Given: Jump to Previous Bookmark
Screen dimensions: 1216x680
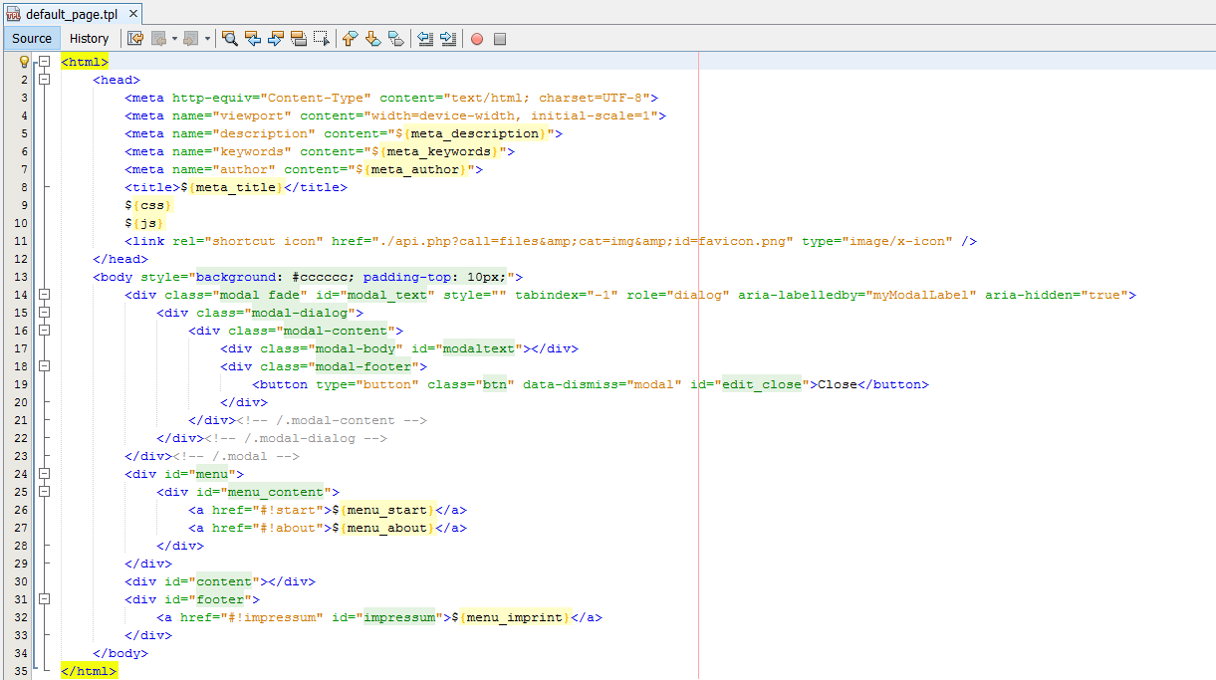Looking at the screenshot, I should (x=350, y=39).
